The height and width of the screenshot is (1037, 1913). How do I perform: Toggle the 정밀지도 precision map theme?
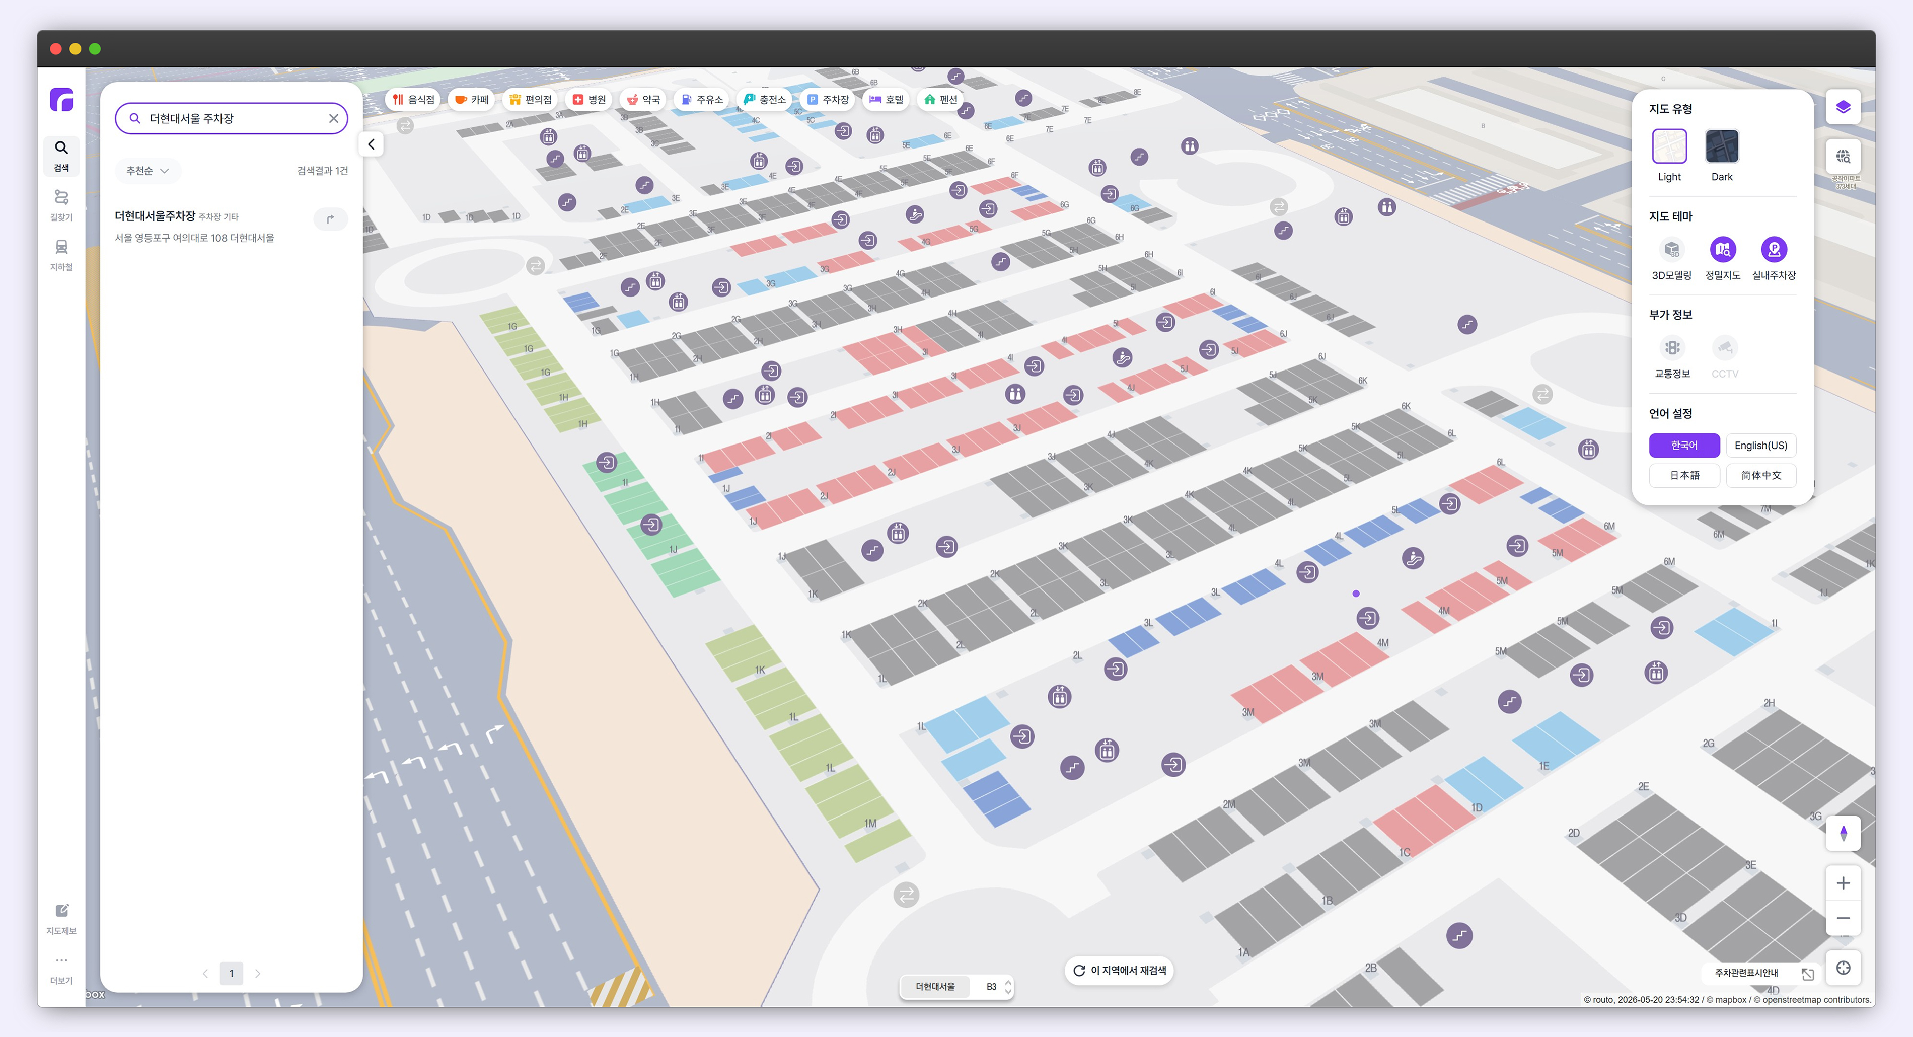pyautogui.click(x=1723, y=250)
